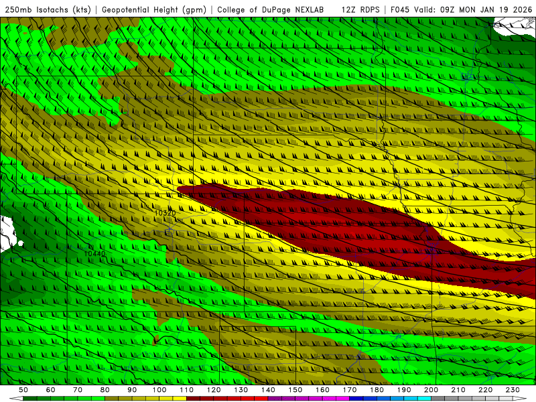Image resolution: width=536 pixels, height=402 pixels.
Task: Click the bright green swatch ending at 80 kts
Action: coord(98,399)
